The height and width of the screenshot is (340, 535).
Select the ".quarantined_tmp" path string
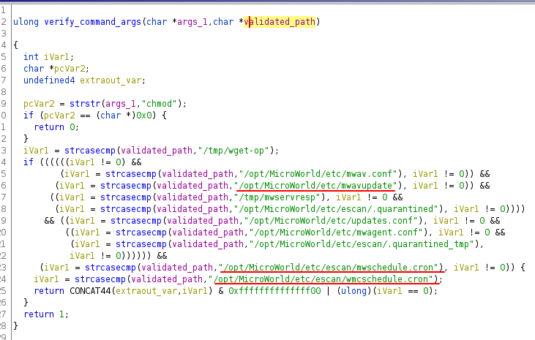click(362, 243)
